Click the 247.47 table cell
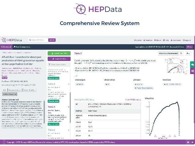The width and height of the screenshot is (195, 146). click(x=78, y=127)
